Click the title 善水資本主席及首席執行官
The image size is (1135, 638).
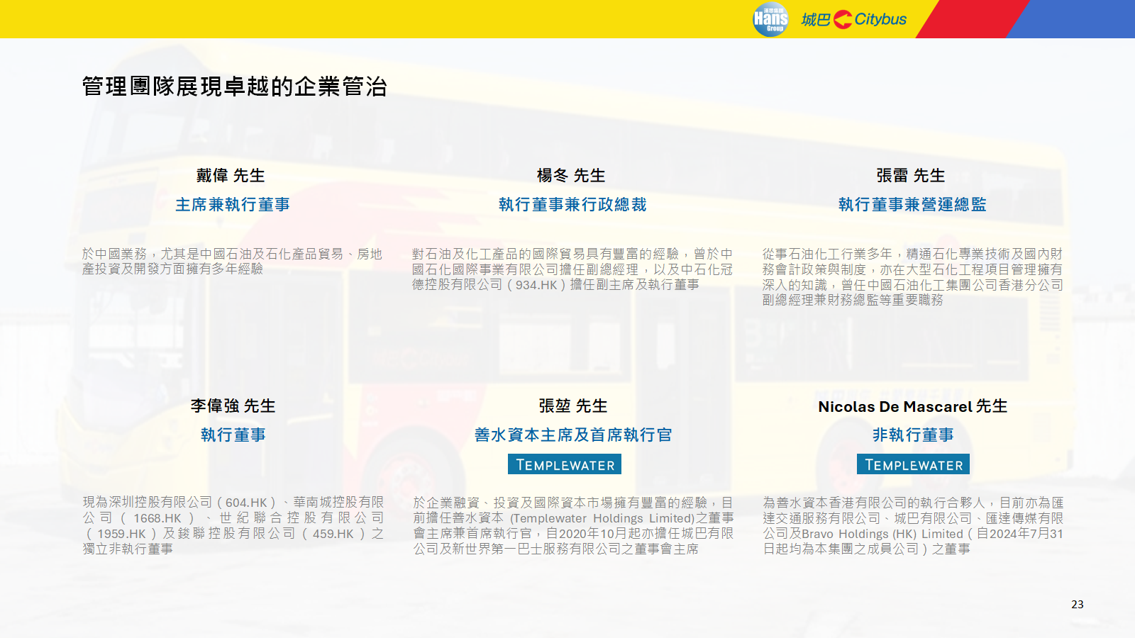coord(573,435)
